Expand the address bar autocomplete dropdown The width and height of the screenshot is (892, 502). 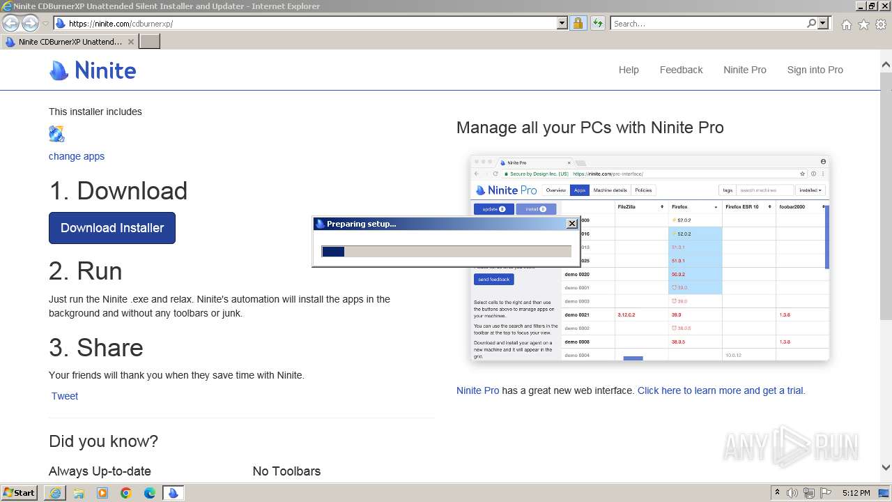[562, 23]
